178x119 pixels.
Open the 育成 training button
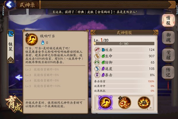click(14, 104)
